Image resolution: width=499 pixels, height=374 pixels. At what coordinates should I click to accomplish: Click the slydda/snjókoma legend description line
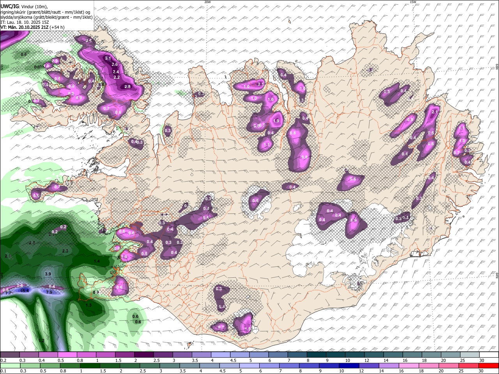click(46, 17)
